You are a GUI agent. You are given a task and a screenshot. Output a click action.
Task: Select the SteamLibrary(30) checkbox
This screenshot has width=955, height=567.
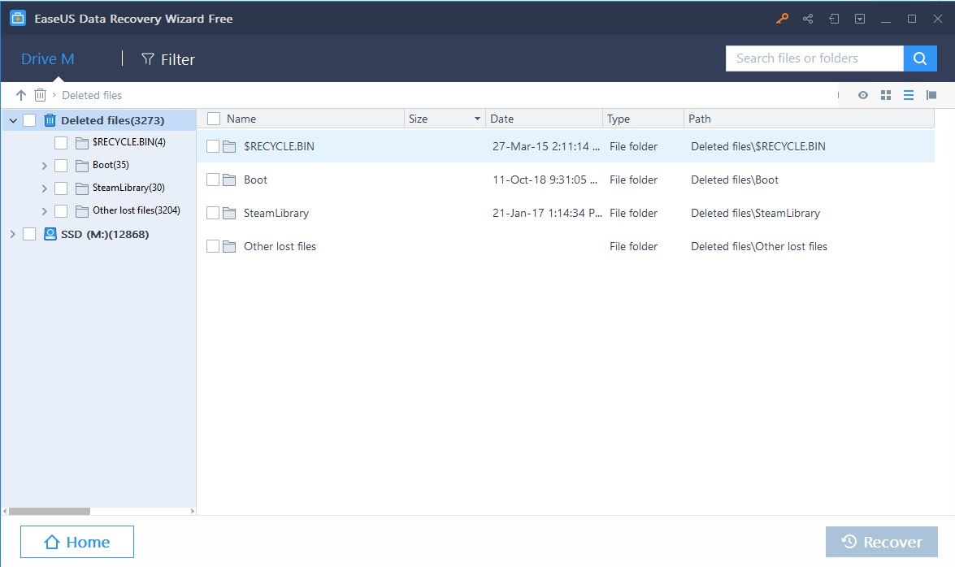click(x=60, y=188)
